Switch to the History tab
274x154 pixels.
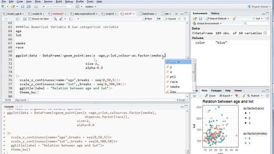[215, 13]
